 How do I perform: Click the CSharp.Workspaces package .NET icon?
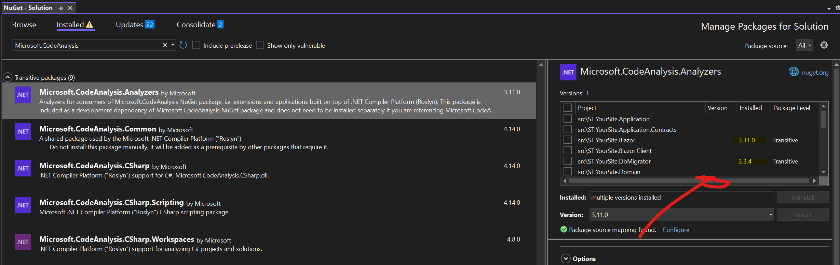(23, 242)
